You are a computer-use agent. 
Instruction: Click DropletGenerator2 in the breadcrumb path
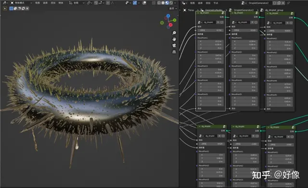(244, 10)
